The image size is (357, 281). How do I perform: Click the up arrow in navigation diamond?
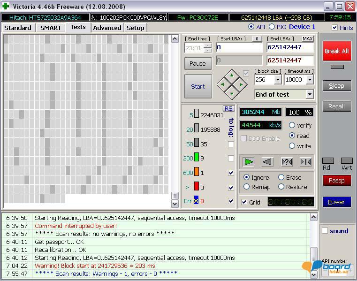point(232,75)
